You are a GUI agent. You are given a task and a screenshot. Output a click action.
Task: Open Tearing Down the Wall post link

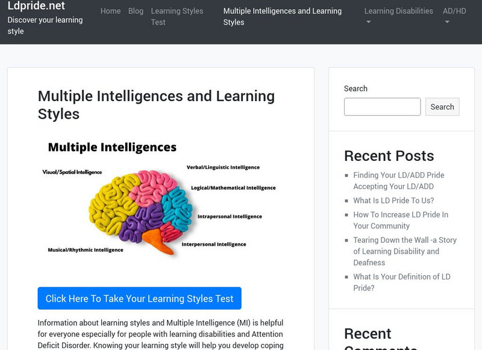405,251
